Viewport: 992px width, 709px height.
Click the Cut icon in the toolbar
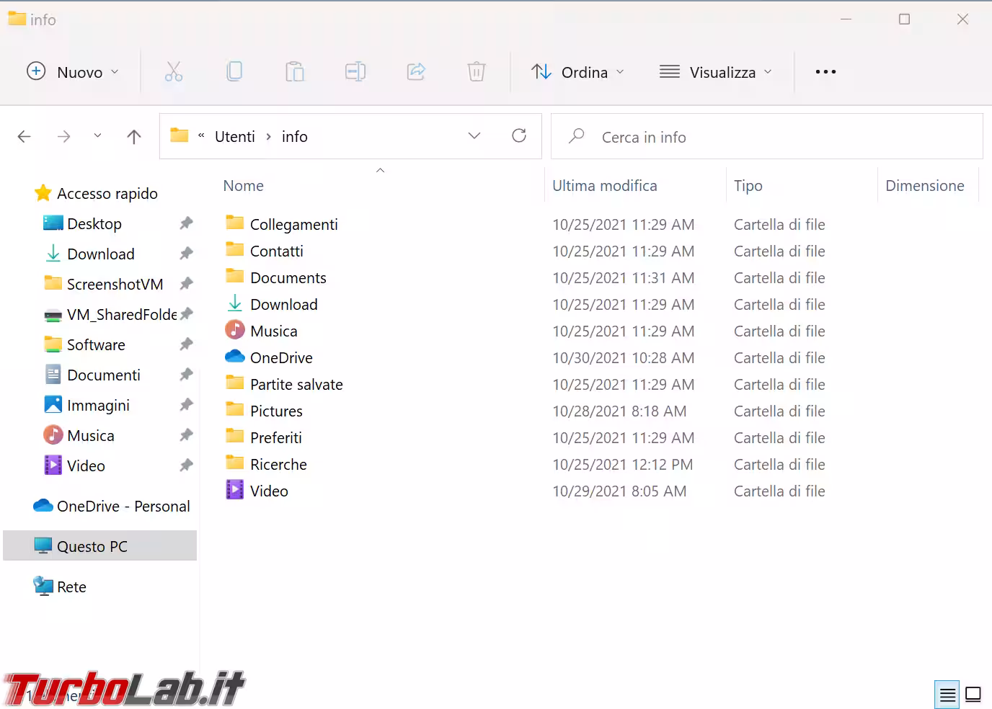click(174, 71)
